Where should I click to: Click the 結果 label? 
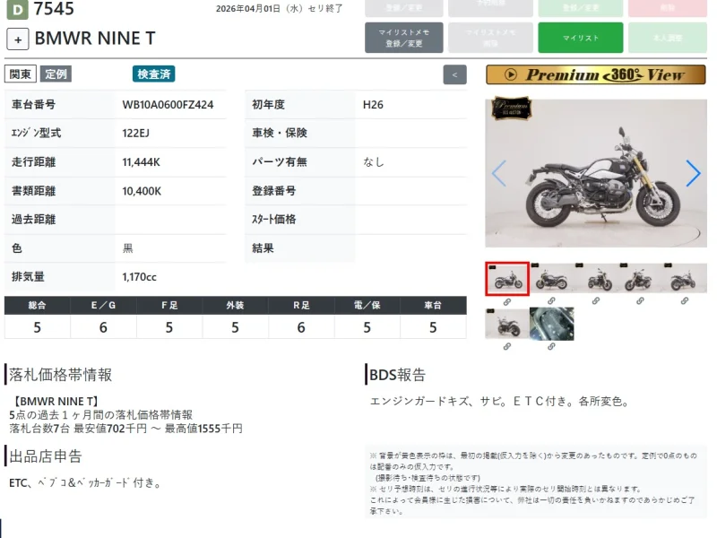point(263,248)
